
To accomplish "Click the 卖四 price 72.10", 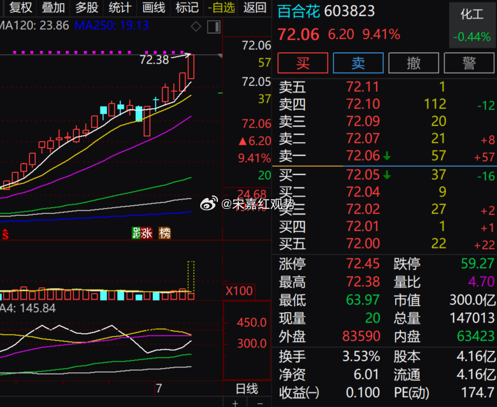I will pyautogui.click(x=363, y=104).
